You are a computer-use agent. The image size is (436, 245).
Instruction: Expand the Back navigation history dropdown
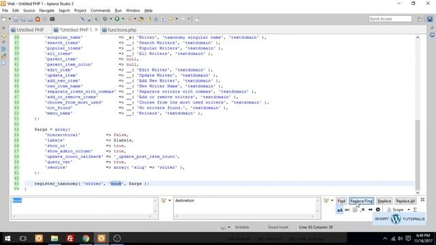click(x=176, y=19)
